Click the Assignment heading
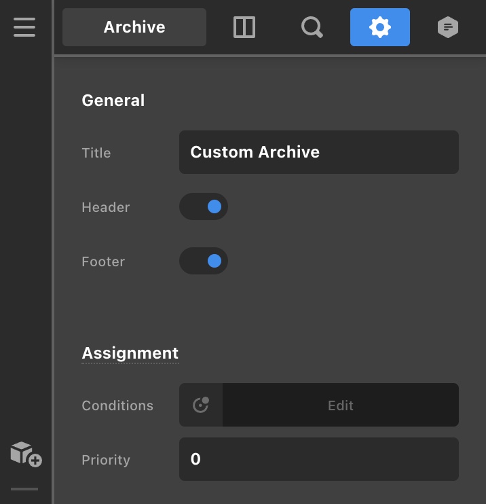Screen dimensions: 486x504 [x=130, y=353]
